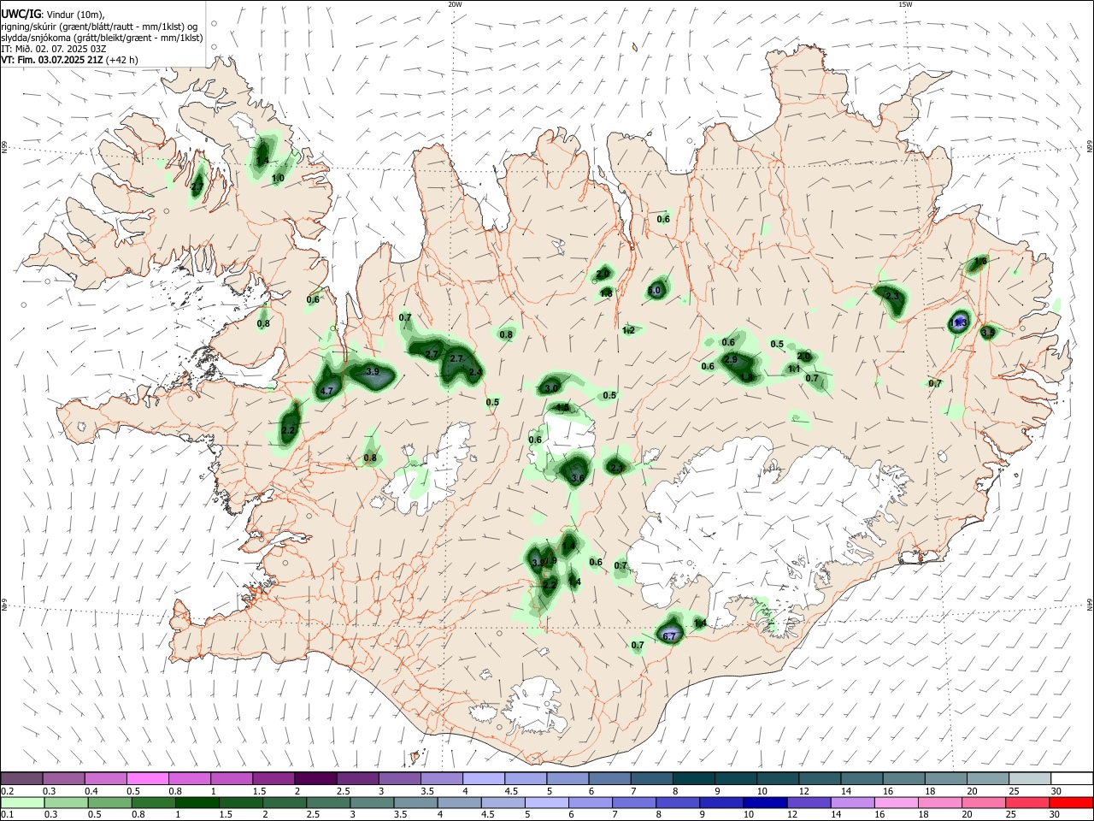Click the 2.3 precipitation value on the map
This screenshot has height=821, width=1094.
pyautogui.click(x=892, y=296)
